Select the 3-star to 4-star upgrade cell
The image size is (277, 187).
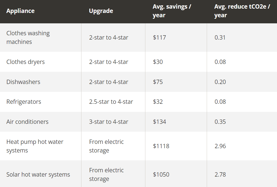pyautogui.click(x=109, y=122)
